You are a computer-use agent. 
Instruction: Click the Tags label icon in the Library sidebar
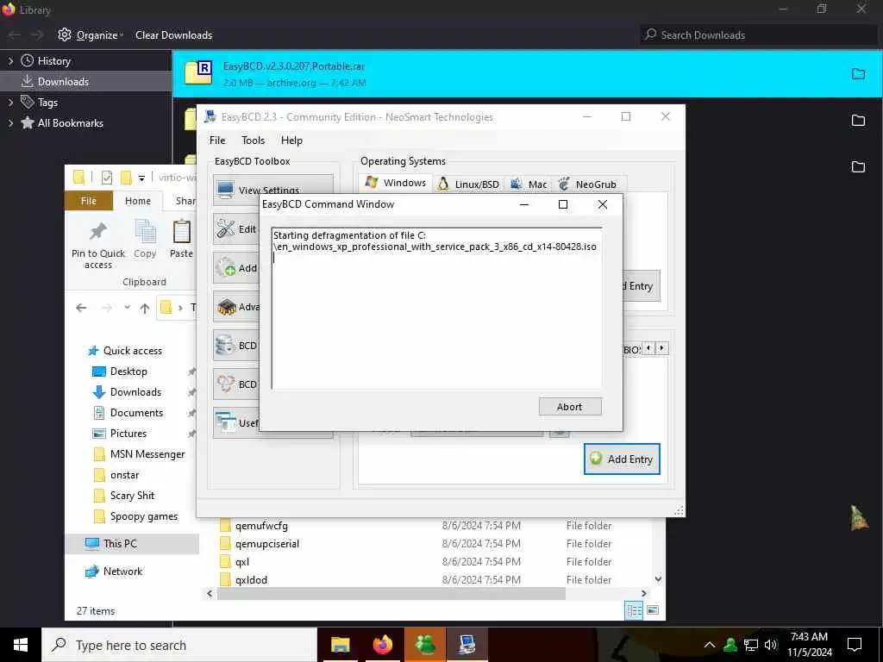(27, 102)
